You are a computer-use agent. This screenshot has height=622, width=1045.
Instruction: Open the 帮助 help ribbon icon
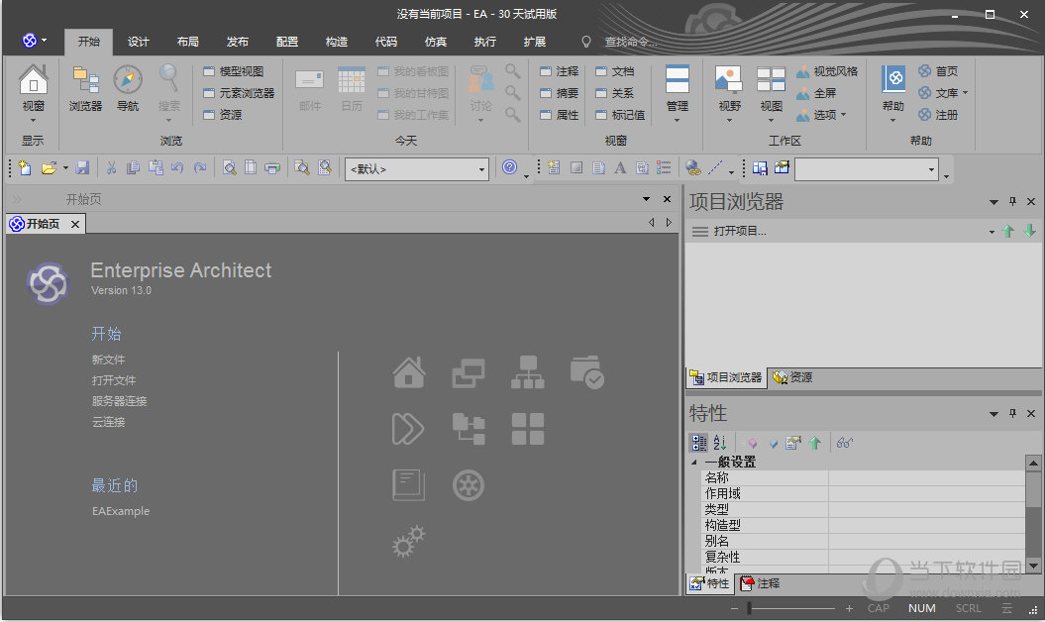tap(893, 79)
